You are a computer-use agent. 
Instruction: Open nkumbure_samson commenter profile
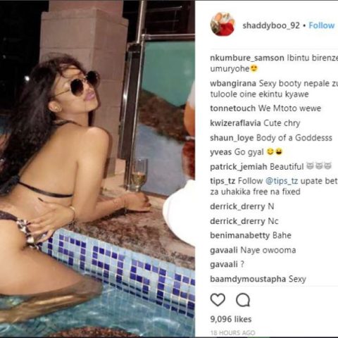pyautogui.click(x=247, y=58)
